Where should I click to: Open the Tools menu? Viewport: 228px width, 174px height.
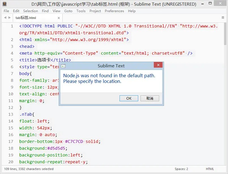[x=81, y=11]
